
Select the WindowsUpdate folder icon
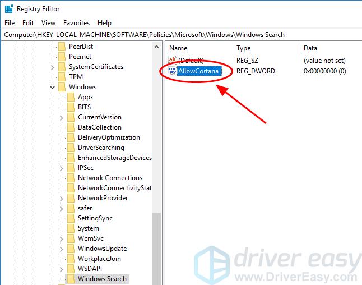[x=71, y=249]
